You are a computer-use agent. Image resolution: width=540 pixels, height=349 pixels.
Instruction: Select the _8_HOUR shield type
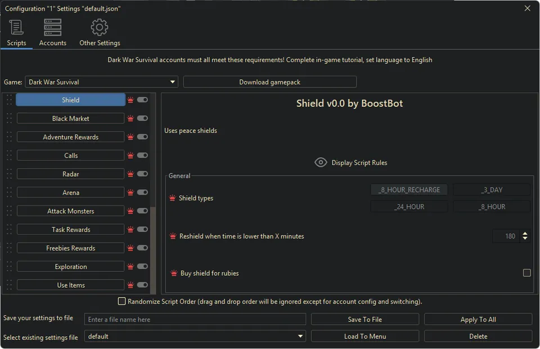point(492,207)
